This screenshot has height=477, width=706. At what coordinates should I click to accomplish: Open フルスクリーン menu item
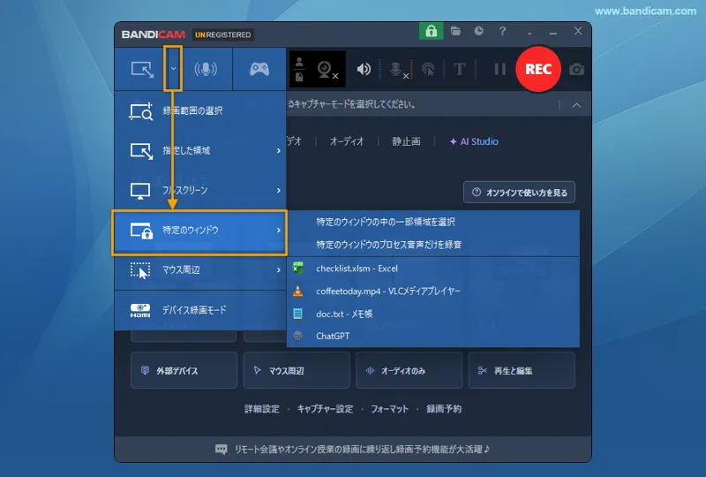[x=200, y=190]
